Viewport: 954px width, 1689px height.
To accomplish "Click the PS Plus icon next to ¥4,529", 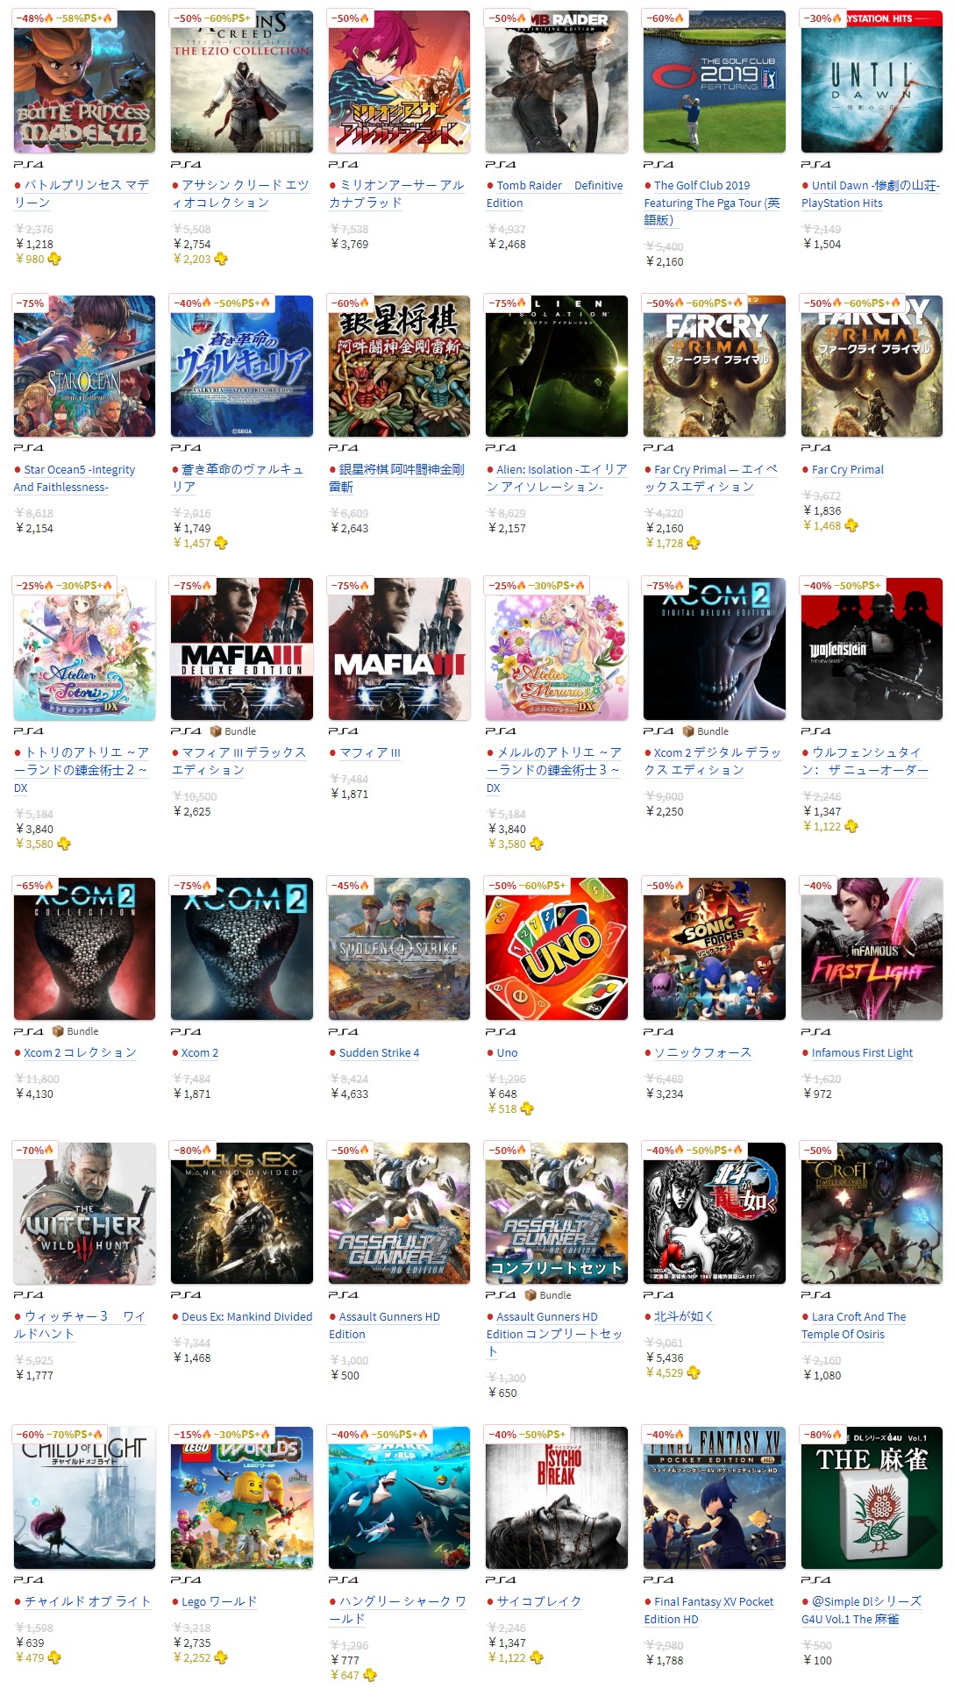I will (694, 1372).
